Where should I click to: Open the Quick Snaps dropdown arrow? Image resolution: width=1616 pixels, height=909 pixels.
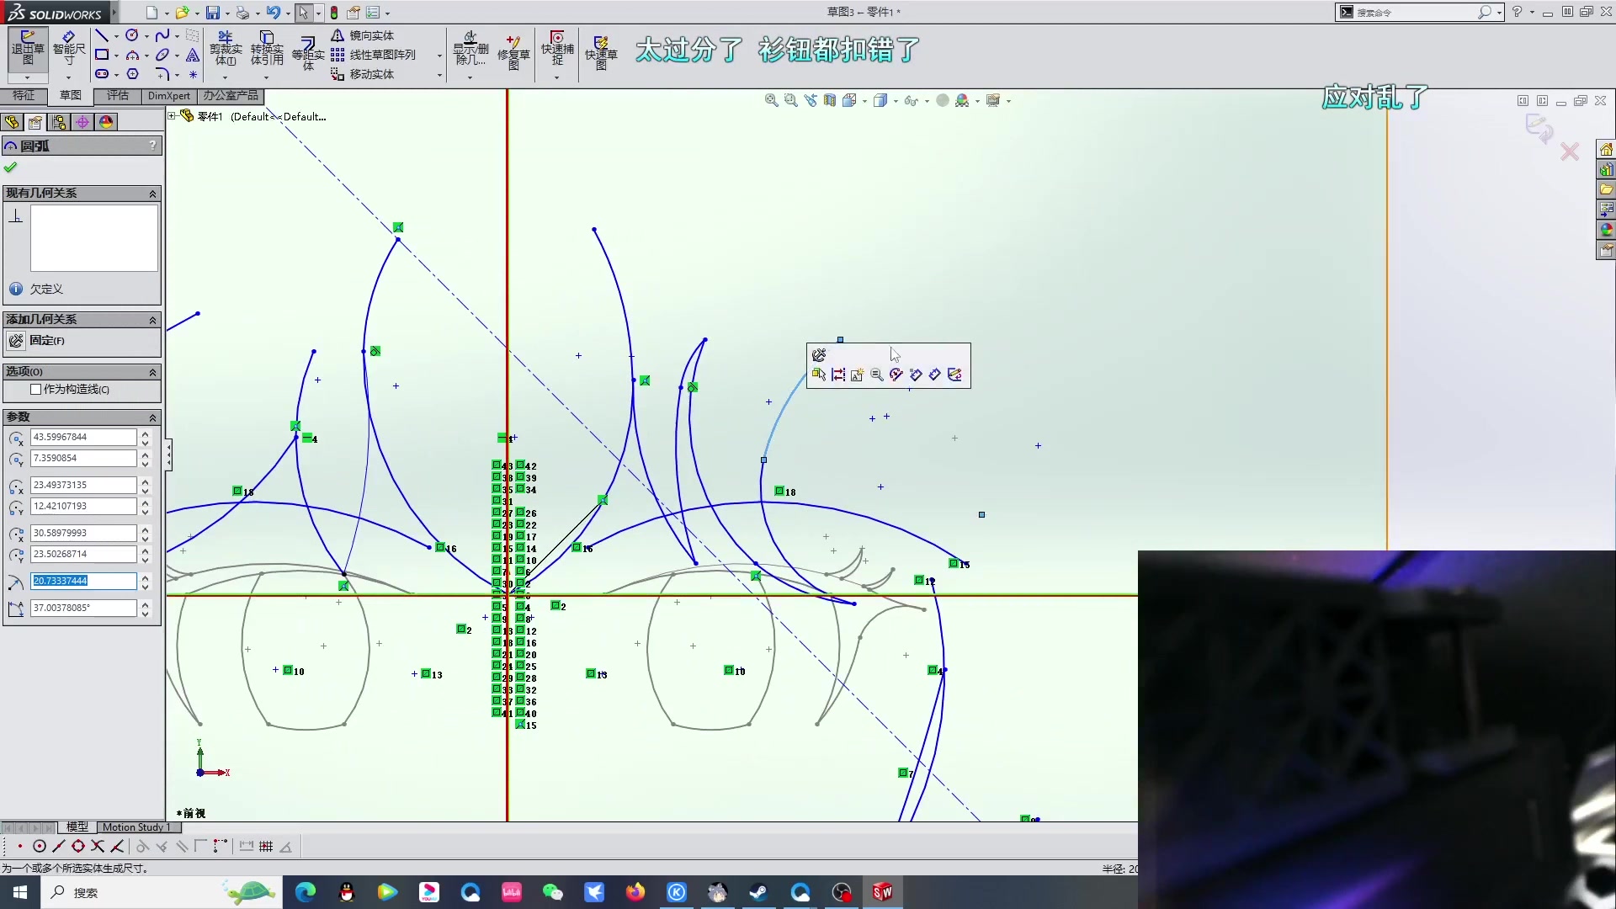[x=556, y=77]
